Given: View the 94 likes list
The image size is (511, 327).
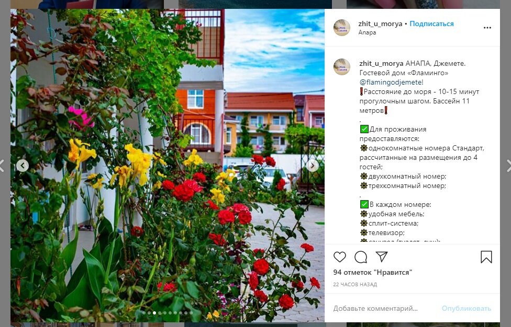Looking at the screenshot, I should coord(372,272).
